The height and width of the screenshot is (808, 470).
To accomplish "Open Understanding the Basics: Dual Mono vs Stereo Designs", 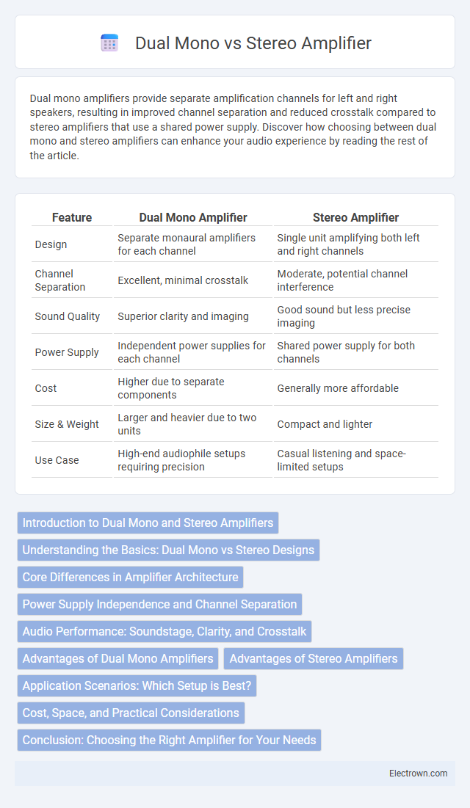I will (x=168, y=550).
